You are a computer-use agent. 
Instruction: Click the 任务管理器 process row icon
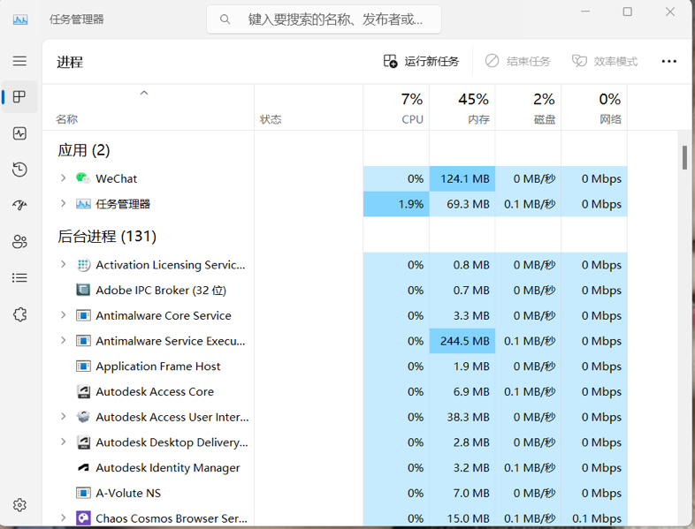83,204
